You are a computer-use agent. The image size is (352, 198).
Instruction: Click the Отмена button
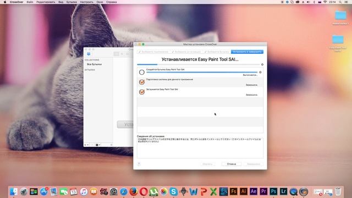tap(231, 164)
